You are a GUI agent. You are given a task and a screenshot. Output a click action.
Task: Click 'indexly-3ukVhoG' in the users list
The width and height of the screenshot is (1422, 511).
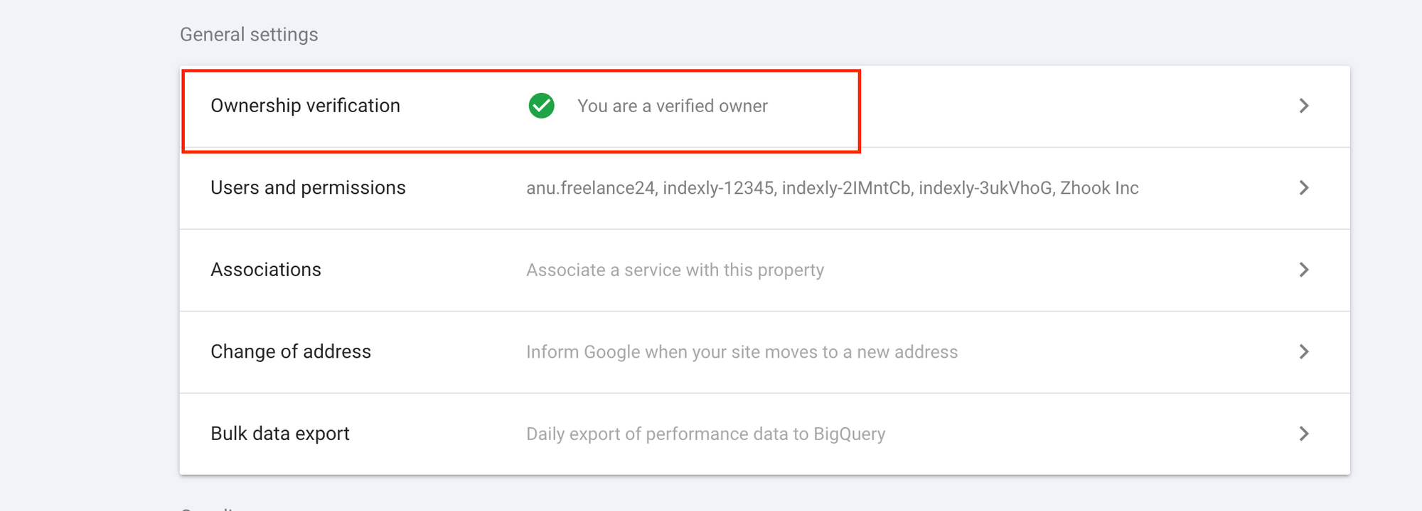click(x=985, y=188)
